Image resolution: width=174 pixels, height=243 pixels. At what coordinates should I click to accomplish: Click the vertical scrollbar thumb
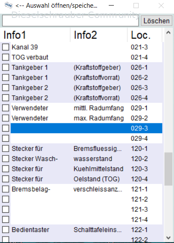(168, 169)
